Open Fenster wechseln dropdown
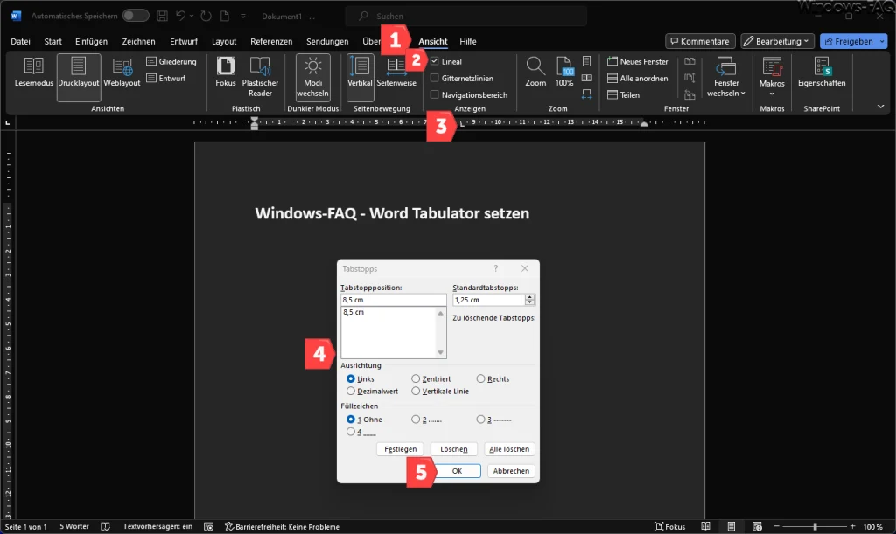This screenshot has height=534, width=896. click(725, 77)
